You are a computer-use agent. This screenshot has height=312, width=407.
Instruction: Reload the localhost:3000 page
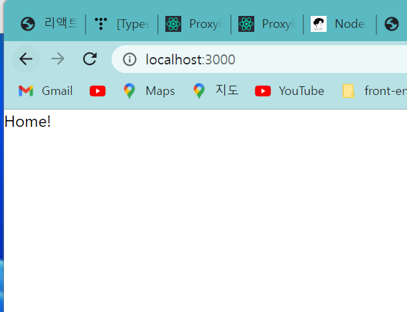point(90,59)
